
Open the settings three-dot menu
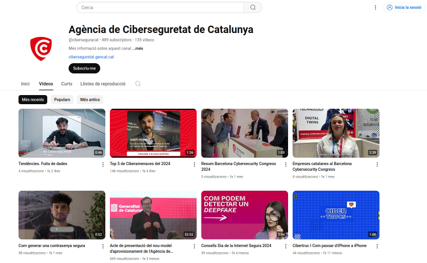click(x=375, y=7)
